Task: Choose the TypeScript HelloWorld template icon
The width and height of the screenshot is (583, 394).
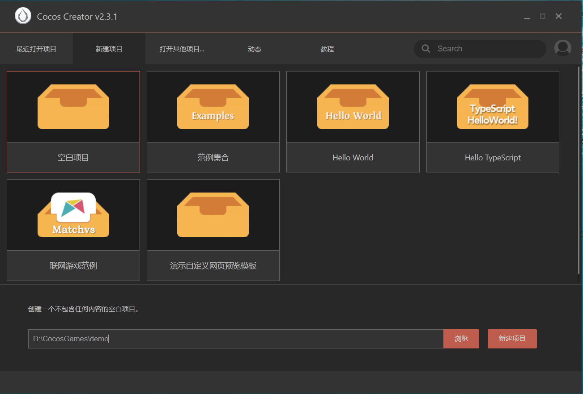Action: pos(493,107)
